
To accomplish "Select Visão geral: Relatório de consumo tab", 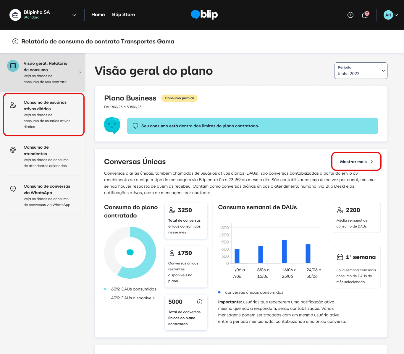I will coord(43,72).
